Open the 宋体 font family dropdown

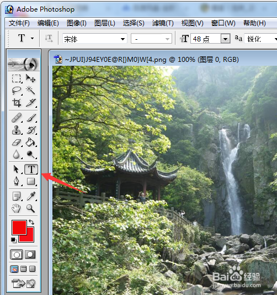pos(122,39)
